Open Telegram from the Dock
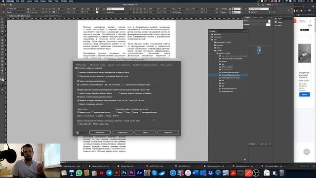The width and height of the screenshot is (316, 178). pos(109,173)
